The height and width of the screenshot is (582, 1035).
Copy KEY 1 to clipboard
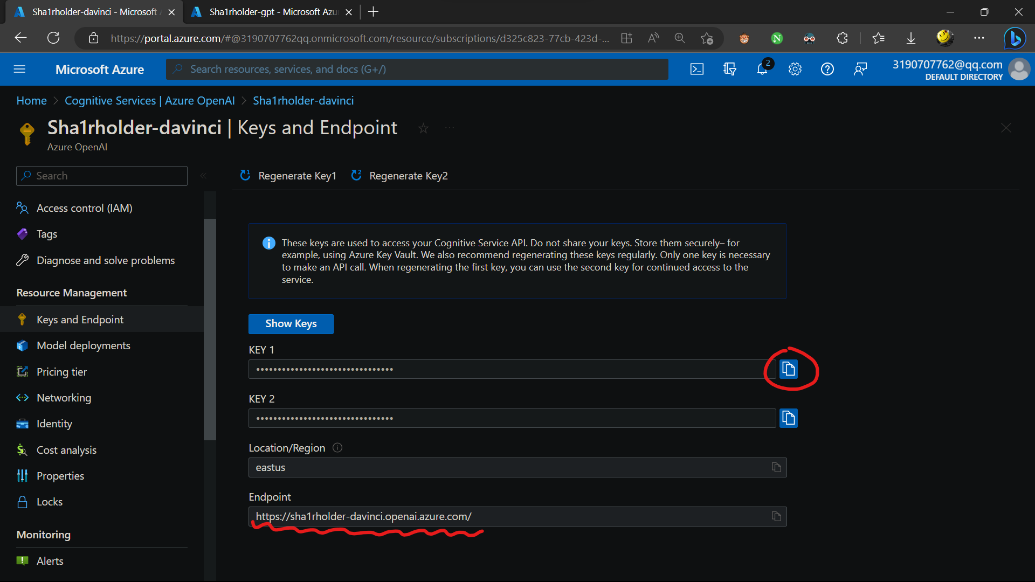pyautogui.click(x=788, y=369)
